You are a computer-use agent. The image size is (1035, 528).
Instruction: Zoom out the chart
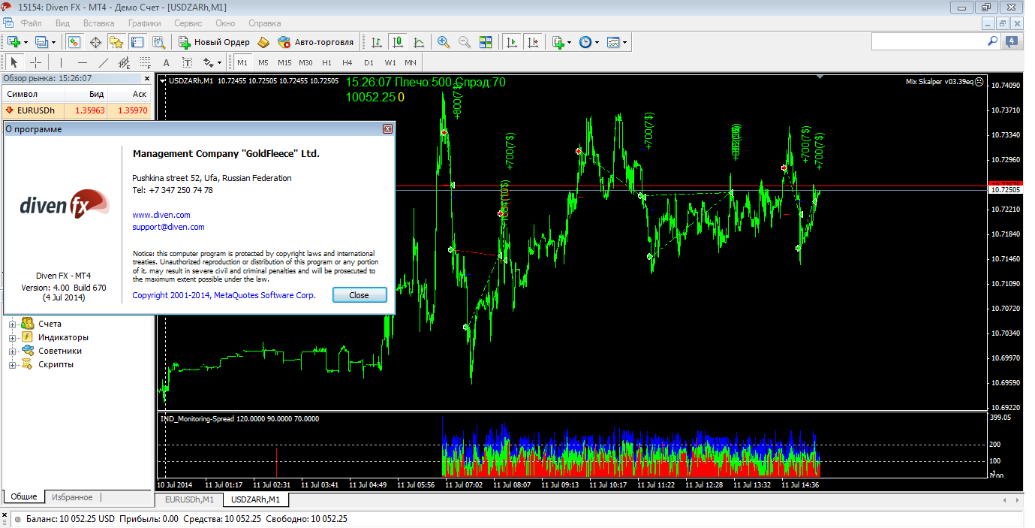click(x=465, y=42)
